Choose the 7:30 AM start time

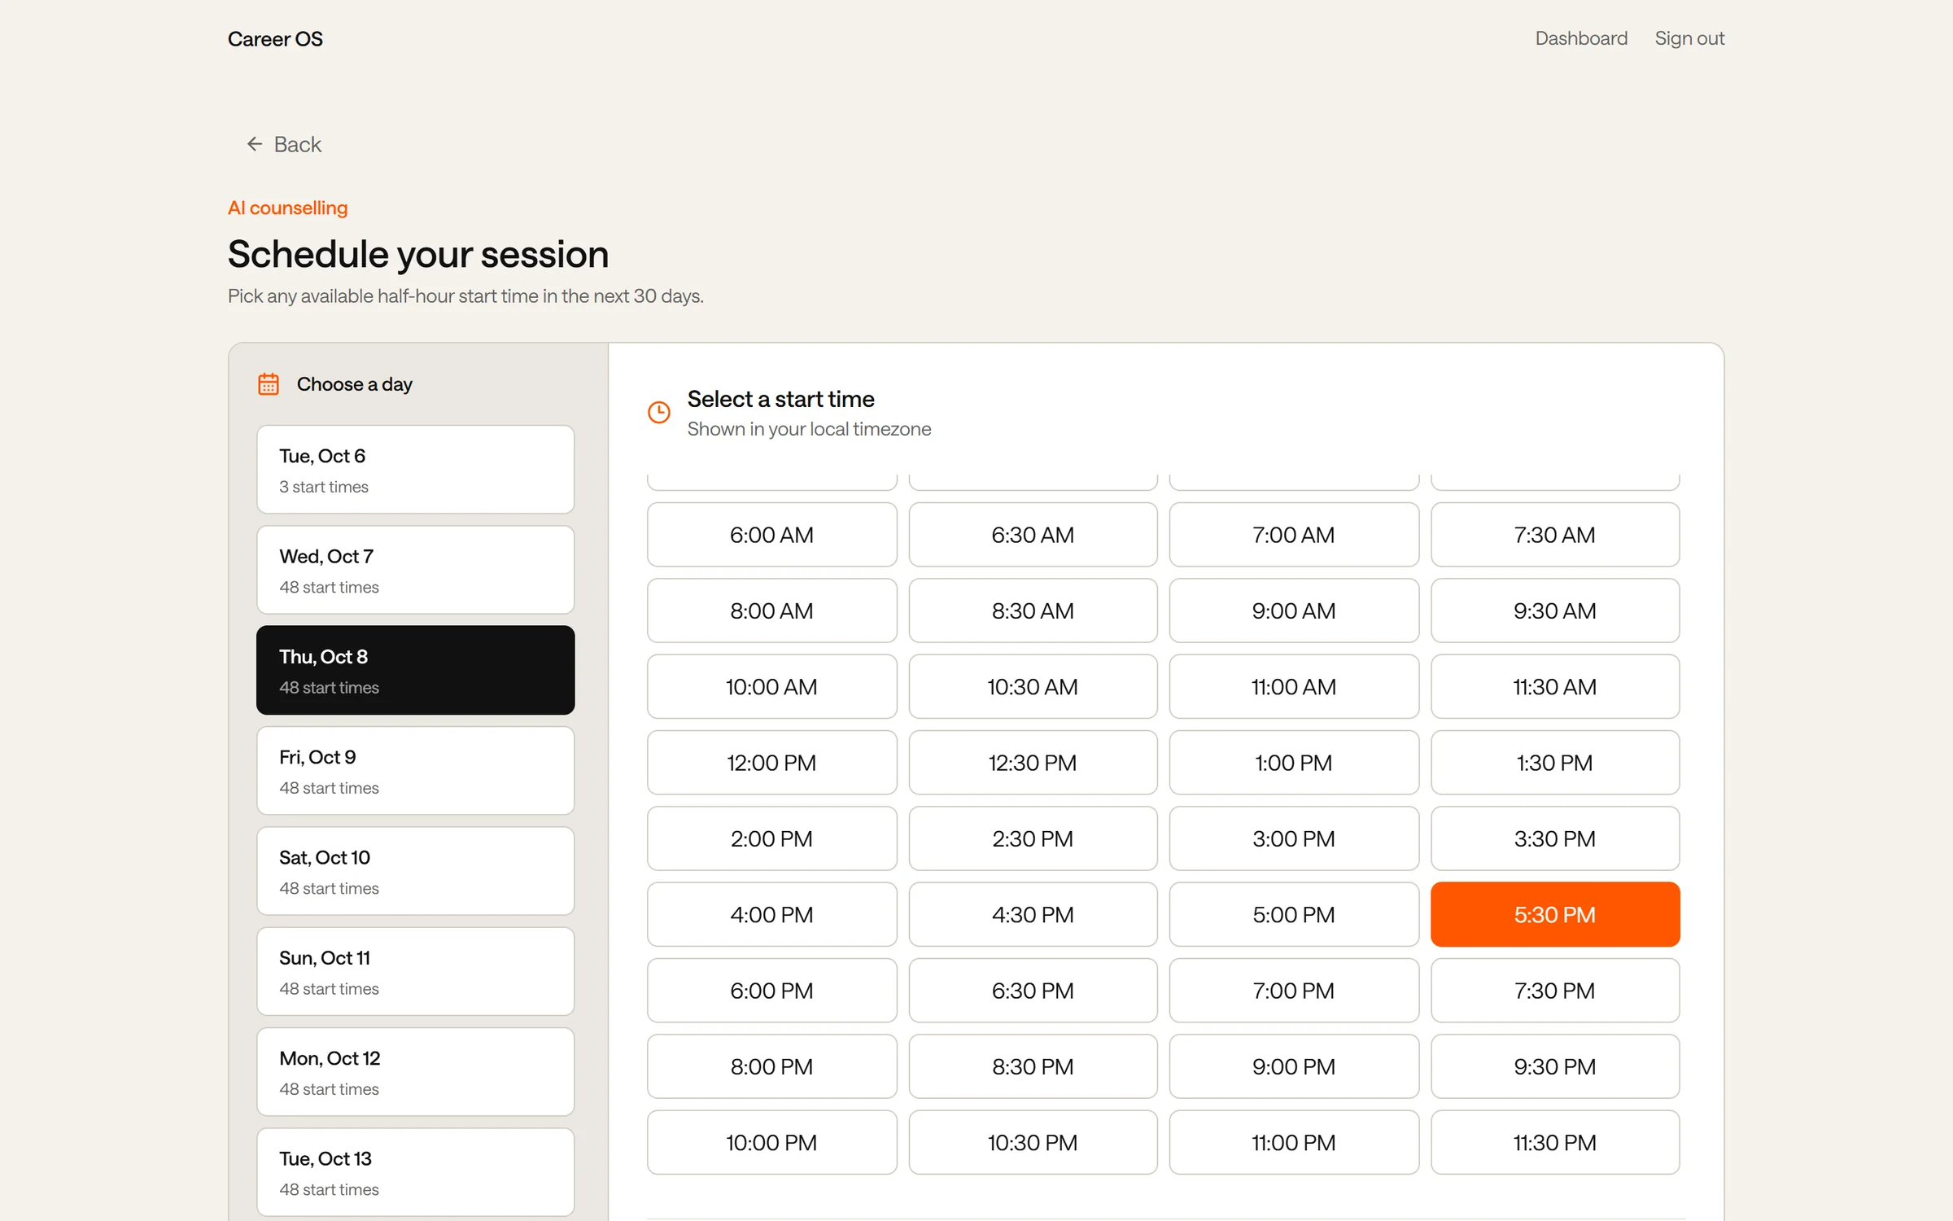(1555, 535)
